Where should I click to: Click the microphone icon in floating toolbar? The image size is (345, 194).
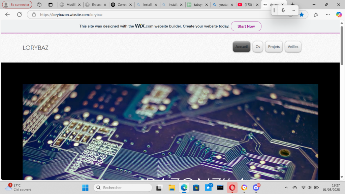click(x=283, y=10)
